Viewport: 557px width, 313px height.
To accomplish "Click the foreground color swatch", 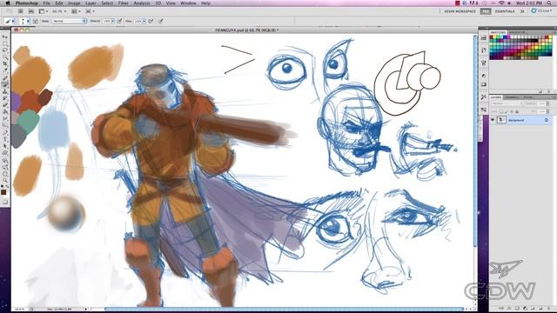I will click(x=3, y=192).
